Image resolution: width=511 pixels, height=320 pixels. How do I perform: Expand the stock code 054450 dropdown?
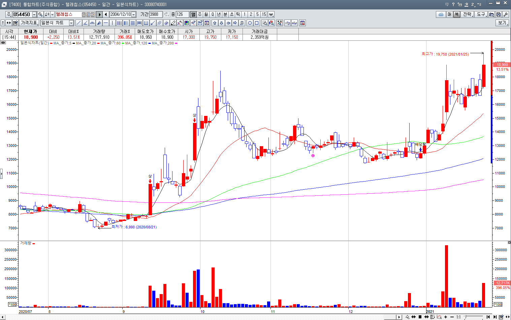click(x=34, y=14)
